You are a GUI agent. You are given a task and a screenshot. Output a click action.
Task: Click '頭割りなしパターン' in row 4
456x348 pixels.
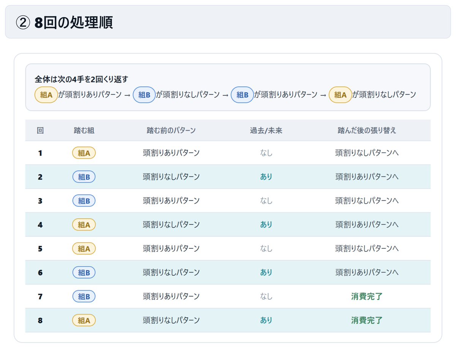click(171, 225)
